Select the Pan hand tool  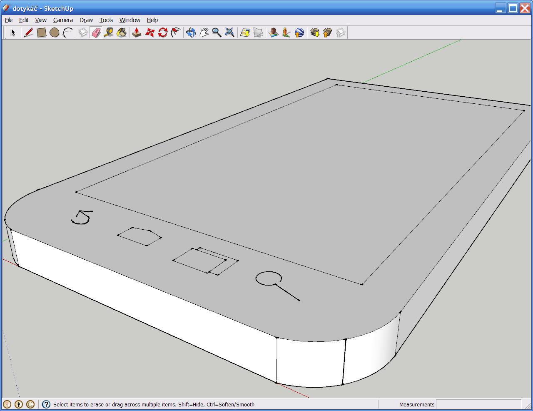tap(204, 33)
